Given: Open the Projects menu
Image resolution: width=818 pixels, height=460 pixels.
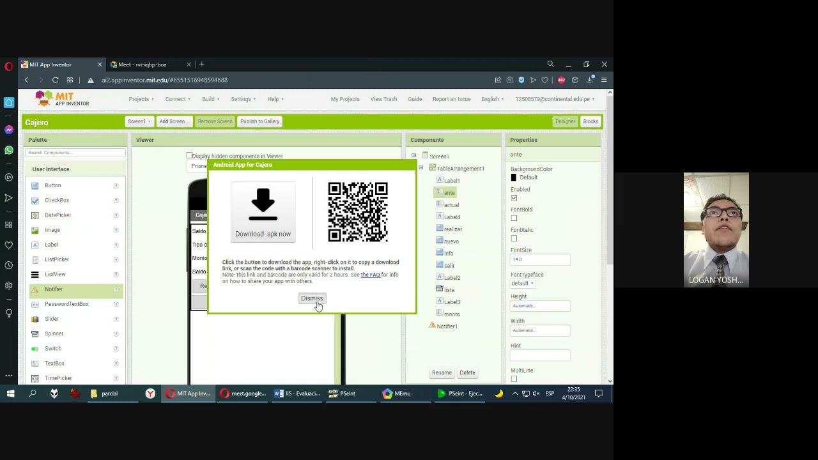Looking at the screenshot, I should [x=141, y=99].
